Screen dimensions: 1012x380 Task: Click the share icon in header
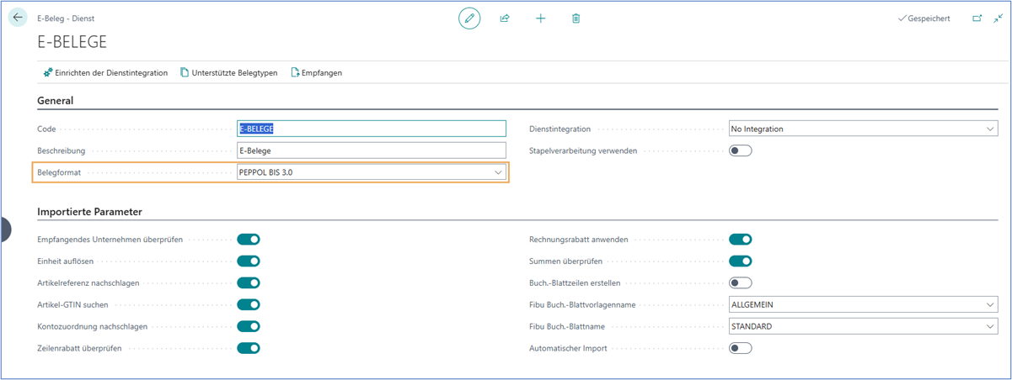[x=505, y=18]
